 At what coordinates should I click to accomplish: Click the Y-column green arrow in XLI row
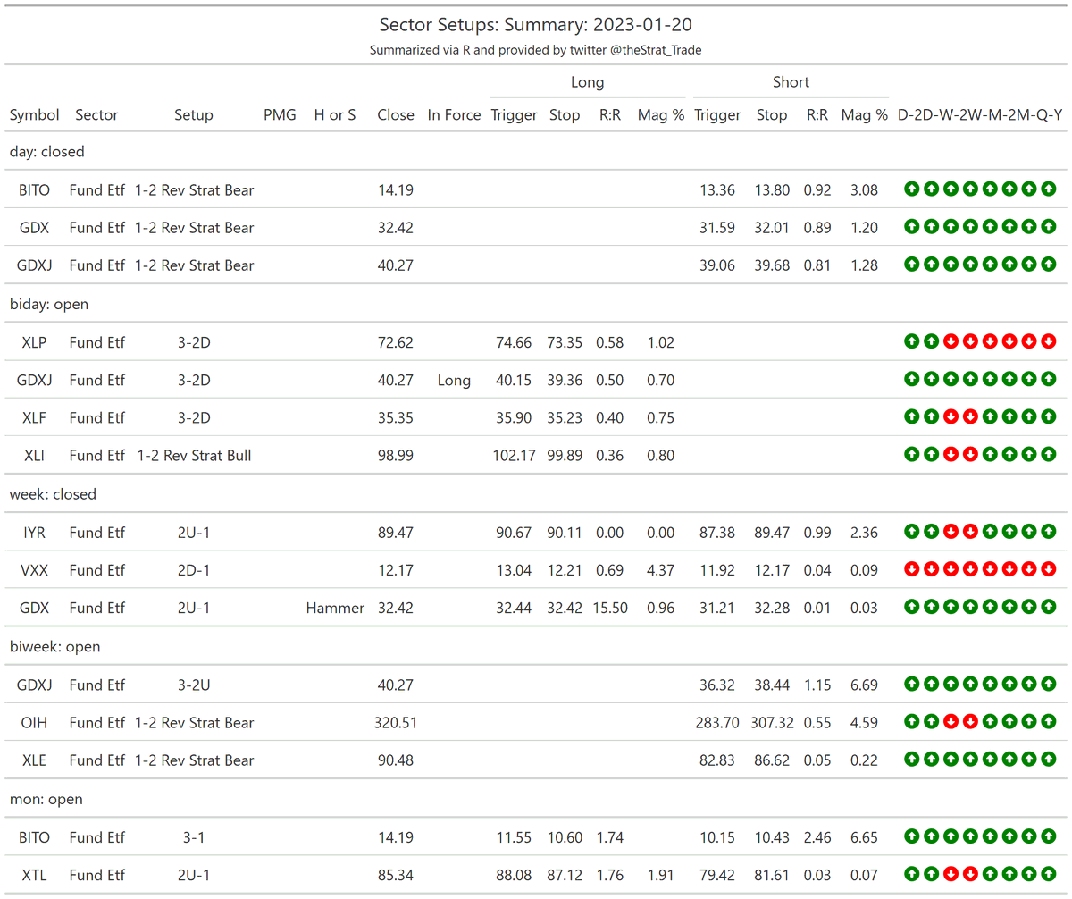(1049, 455)
